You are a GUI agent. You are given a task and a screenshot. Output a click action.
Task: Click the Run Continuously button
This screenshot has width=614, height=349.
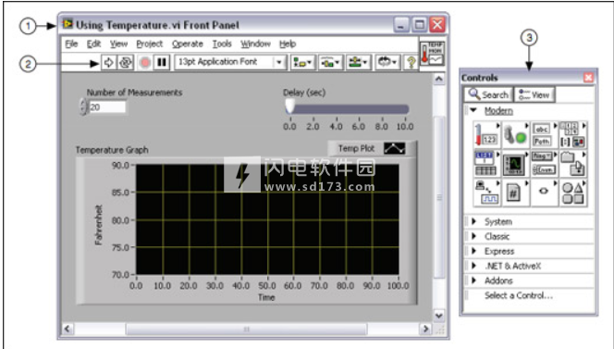126,62
